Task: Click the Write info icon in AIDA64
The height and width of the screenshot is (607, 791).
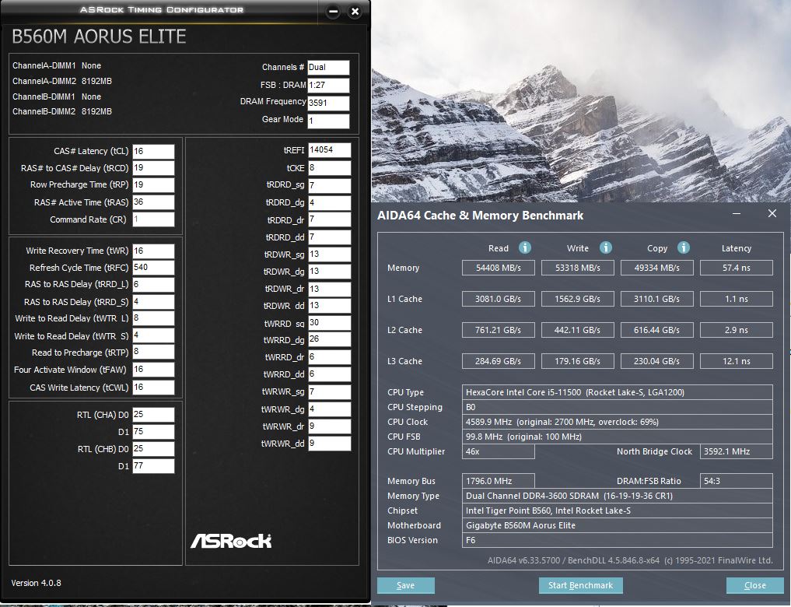Action: [605, 247]
